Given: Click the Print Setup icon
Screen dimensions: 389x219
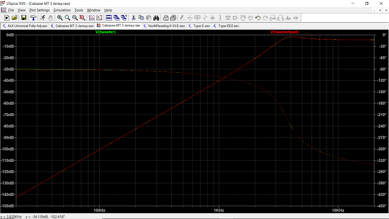Looking at the screenshot, I should pyautogui.click(x=173, y=18).
